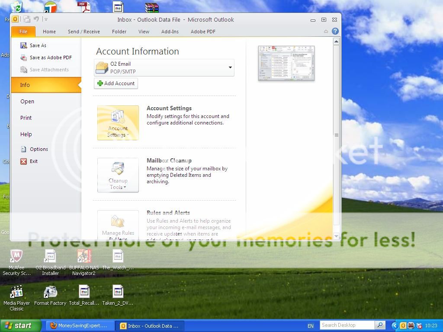Click the Save As icon
The width and height of the screenshot is (443, 332).
pyautogui.click(x=24, y=45)
